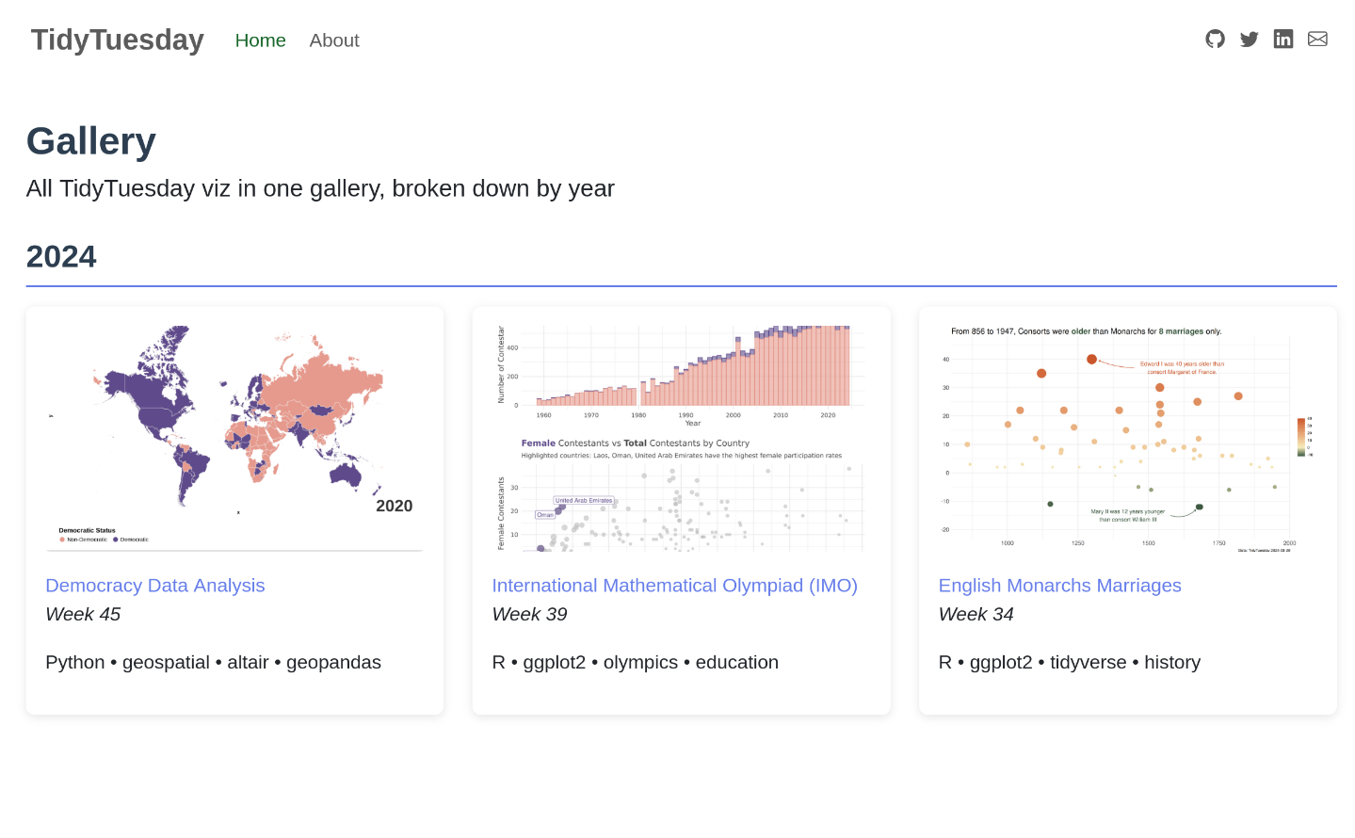Click the Python geospatial altair geopandas tags

coord(213,662)
